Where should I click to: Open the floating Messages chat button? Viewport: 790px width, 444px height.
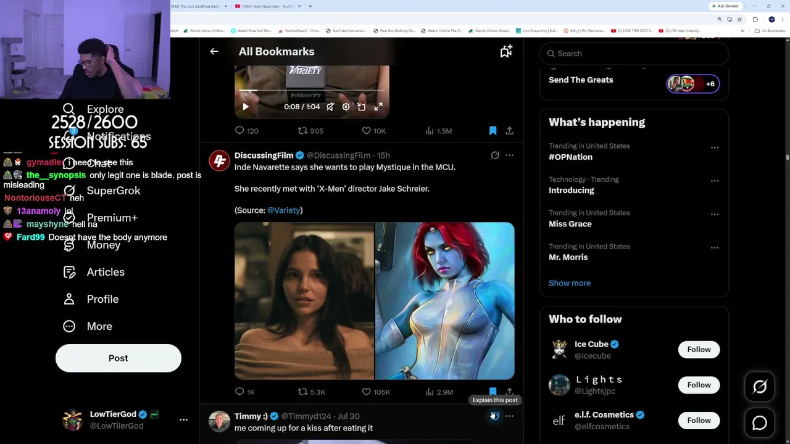[x=760, y=422]
